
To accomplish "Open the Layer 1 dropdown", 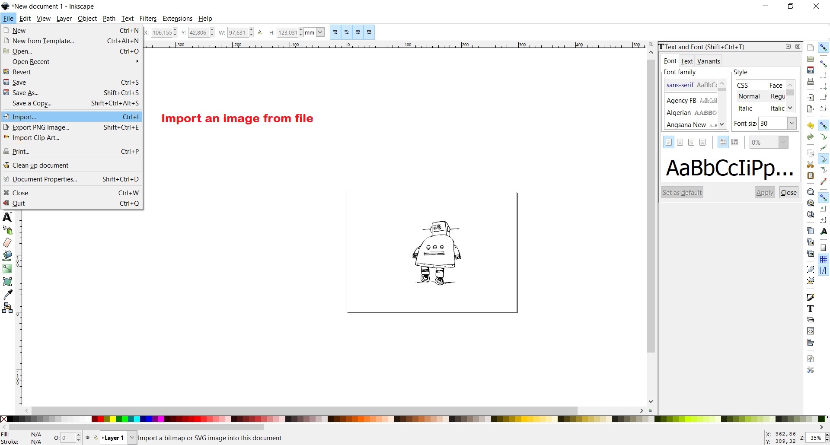I will pyautogui.click(x=132, y=438).
